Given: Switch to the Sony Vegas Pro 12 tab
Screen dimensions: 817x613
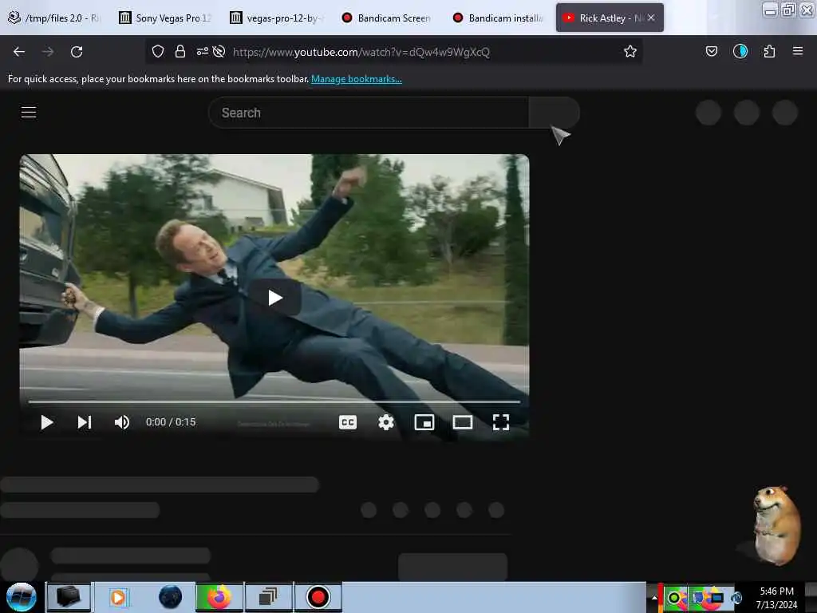Looking at the screenshot, I should tap(165, 18).
